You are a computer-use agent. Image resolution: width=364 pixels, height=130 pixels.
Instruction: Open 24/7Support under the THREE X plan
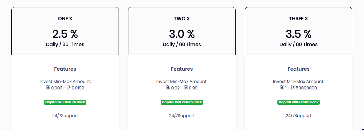pyautogui.click(x=299, y=116)
